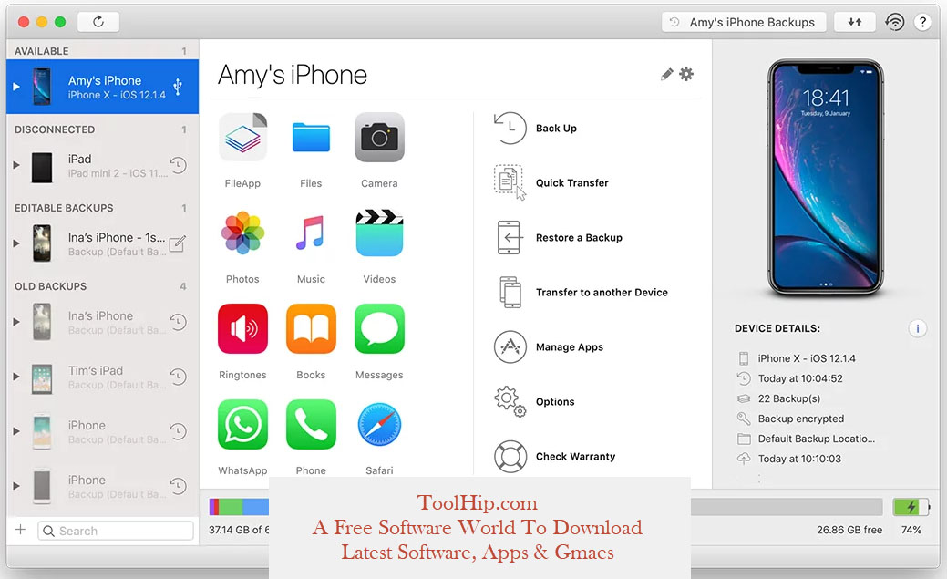Click Default Backup Location detail

[x=816, y=439]
